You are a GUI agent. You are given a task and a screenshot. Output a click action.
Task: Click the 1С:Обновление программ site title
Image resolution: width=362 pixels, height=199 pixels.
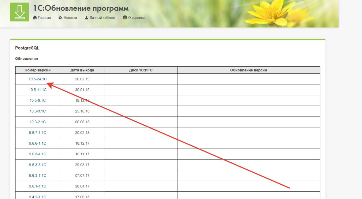tap(81, 8)
